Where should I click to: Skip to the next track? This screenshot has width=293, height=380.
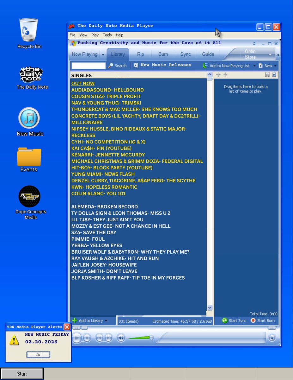point(108,338)
